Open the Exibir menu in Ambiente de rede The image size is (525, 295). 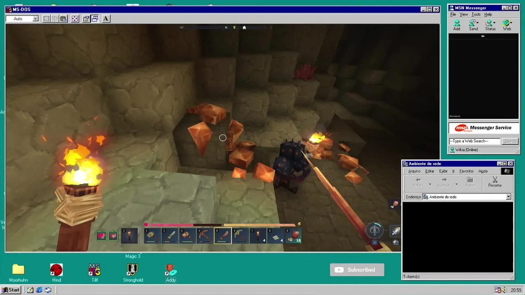coord(443,171)
